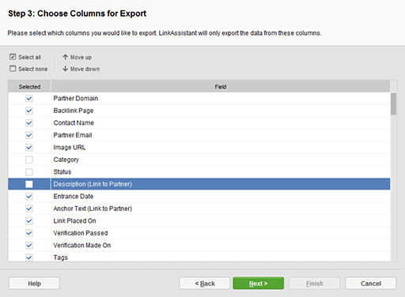
Task: Click the Selected column header
Action: [29, 87]
